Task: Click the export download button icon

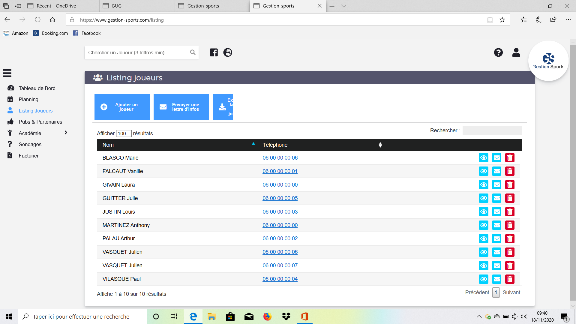Action: coord(223,107)
